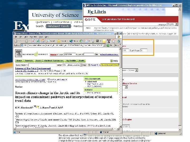The height and width of the screenshot is (142, 190).
Task: Open the Favorites menu
Action: tap(33, 37)
